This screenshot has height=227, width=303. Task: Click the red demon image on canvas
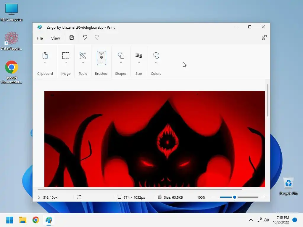point(154,139)
